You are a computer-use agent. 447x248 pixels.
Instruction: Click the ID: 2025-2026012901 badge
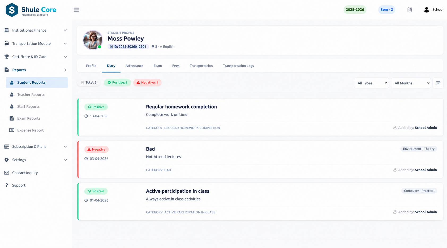pyautogui.click(x=128, y=46)
